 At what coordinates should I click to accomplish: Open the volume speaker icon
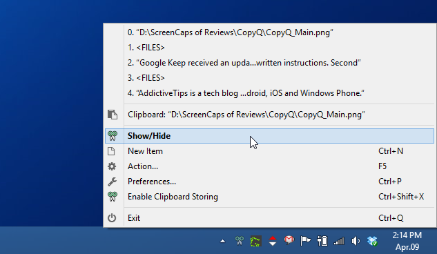tap(356, 241)
